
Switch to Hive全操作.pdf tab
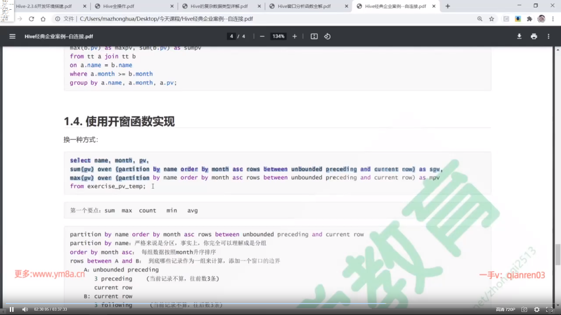(119, 6)
